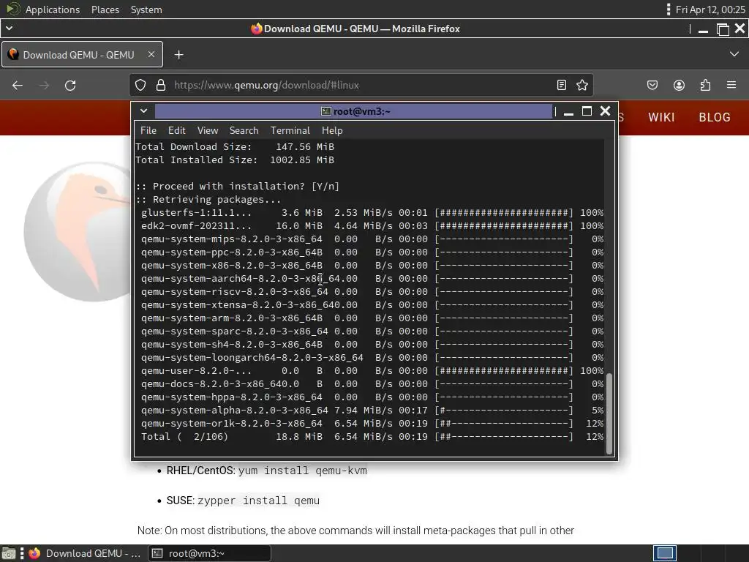Viewport: 749px width, 562px height.
Task: Click Total Download Size line
Action: 235,146
